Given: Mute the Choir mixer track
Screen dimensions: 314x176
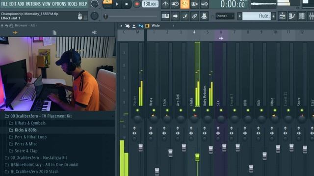Looking at the screenshot, I should tap(167, 110).
